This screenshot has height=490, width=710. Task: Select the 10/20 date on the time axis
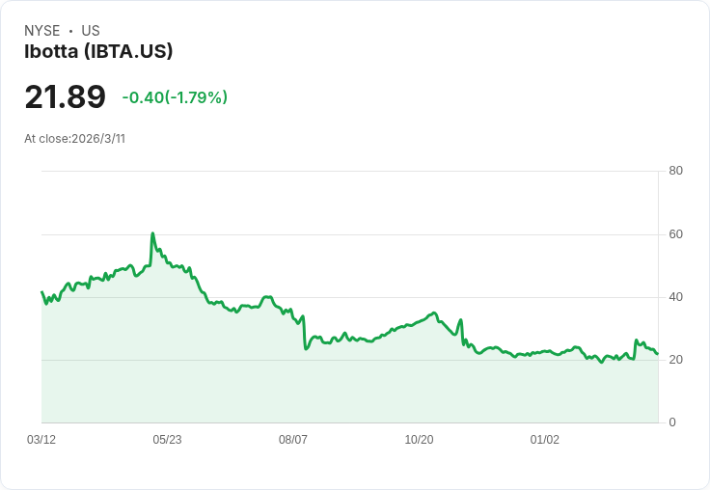click(x=419, y=440)
